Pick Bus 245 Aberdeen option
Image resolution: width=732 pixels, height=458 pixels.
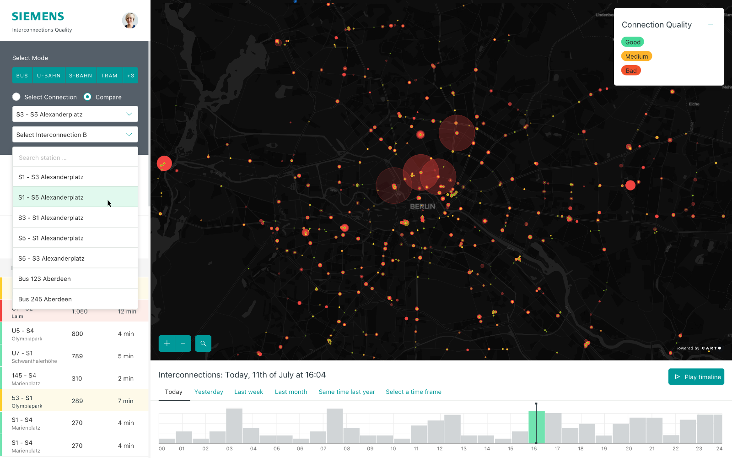coord(75,299)
